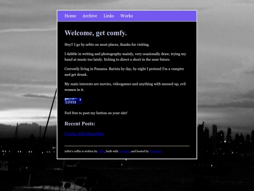Go to the Archive page
The image size is (254, 191).
90,16
